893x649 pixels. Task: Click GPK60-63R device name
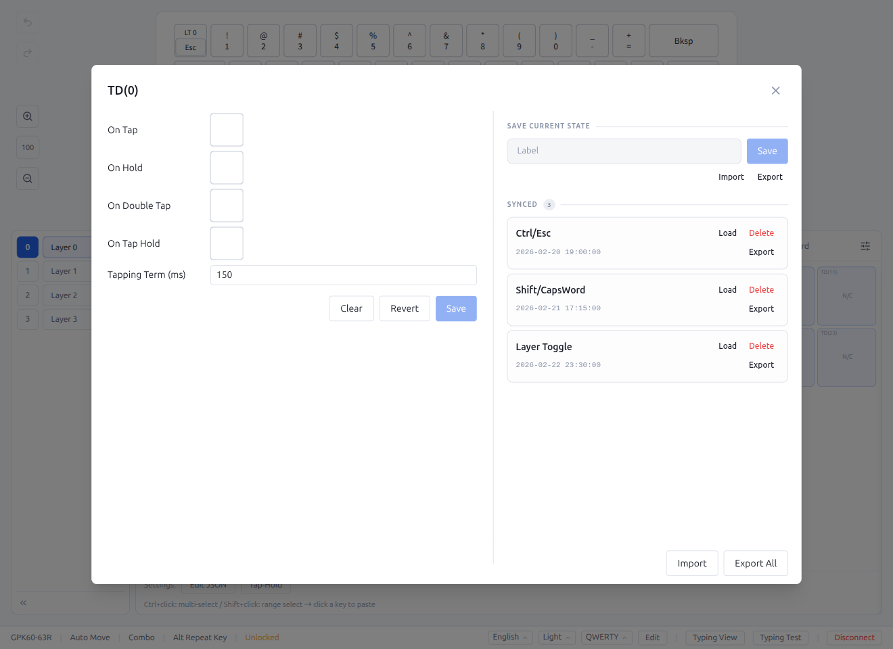point(31,638)
